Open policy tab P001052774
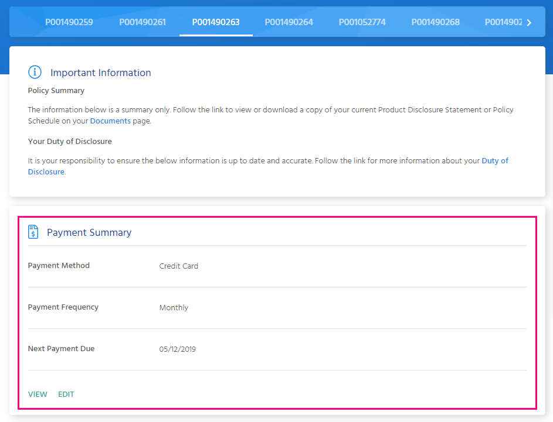553x422 pixels. (x=362, y=22)
